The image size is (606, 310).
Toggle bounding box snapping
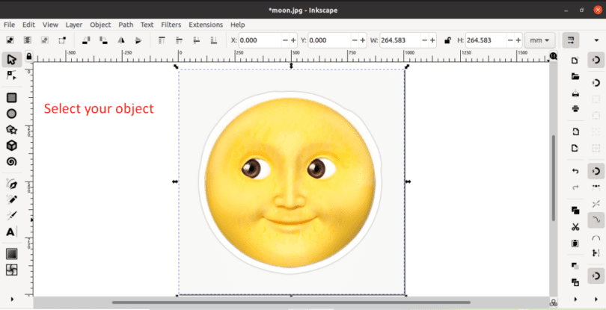coord(596,83)
